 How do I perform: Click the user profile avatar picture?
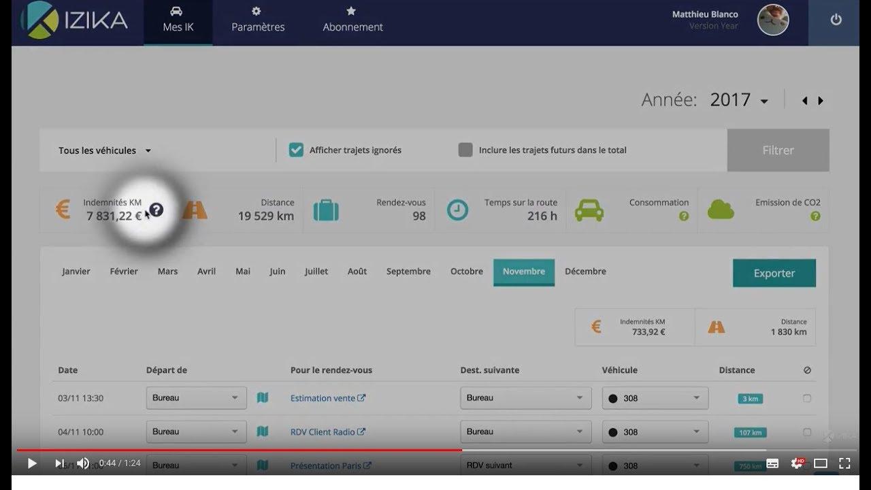[773, 20]
